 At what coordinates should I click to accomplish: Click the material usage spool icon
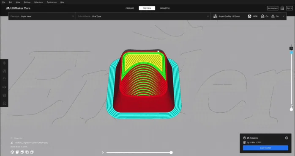(245, 142)
